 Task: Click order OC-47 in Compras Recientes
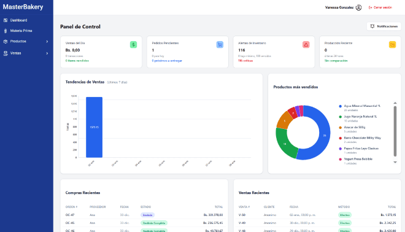coord(70,215)
